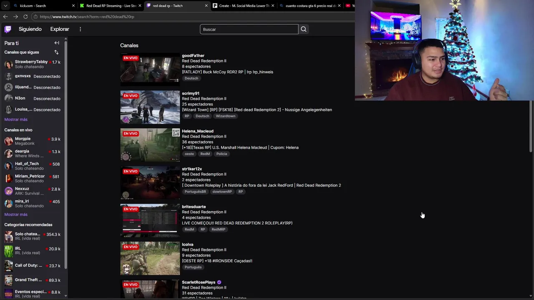Open goodFa1her stream thumbnail
534x300 pixels.
click(x=150, y=69)
